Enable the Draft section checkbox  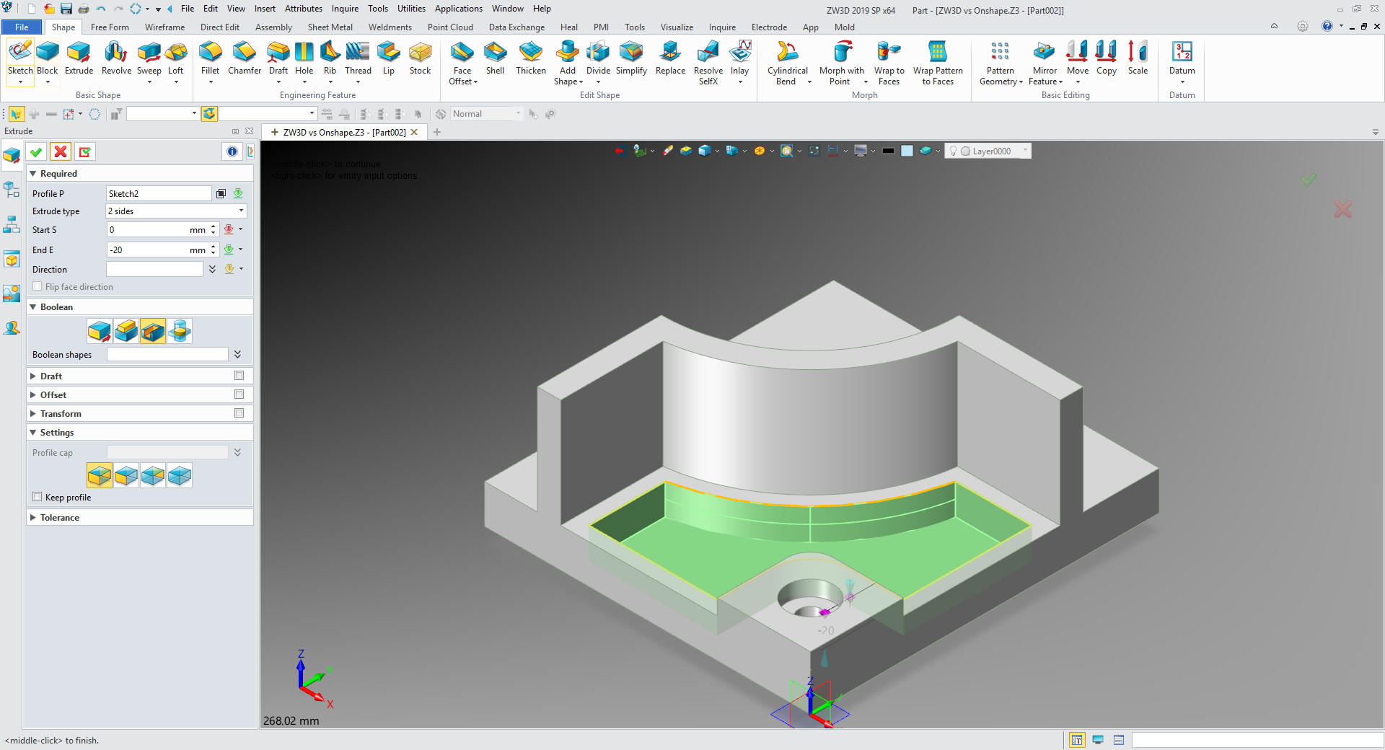click(239, 376)
